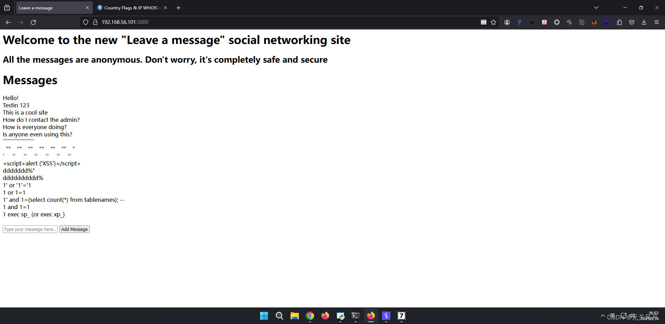Open the reader/translate icon in address bar

[483, 22]
